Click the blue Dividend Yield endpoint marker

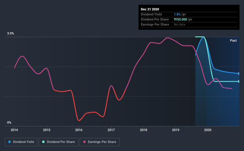point(239,73)
